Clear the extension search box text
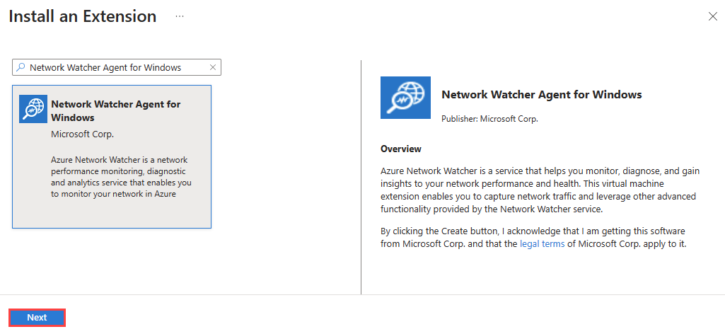This screenshot has height=334, width=725. coord(213,67)
